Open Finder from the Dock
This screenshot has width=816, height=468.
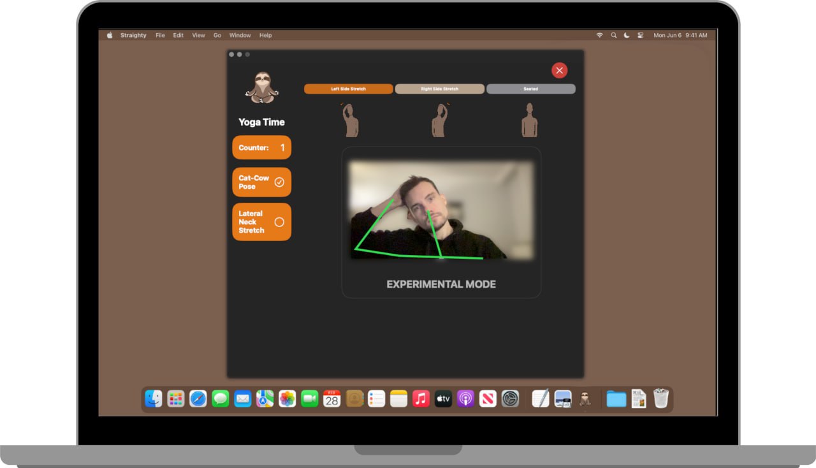coord(154,399)
